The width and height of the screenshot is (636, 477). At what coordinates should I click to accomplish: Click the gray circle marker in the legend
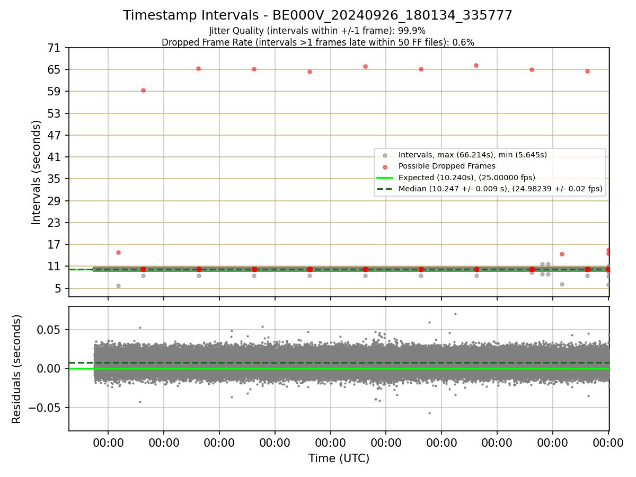coord(385,155)
